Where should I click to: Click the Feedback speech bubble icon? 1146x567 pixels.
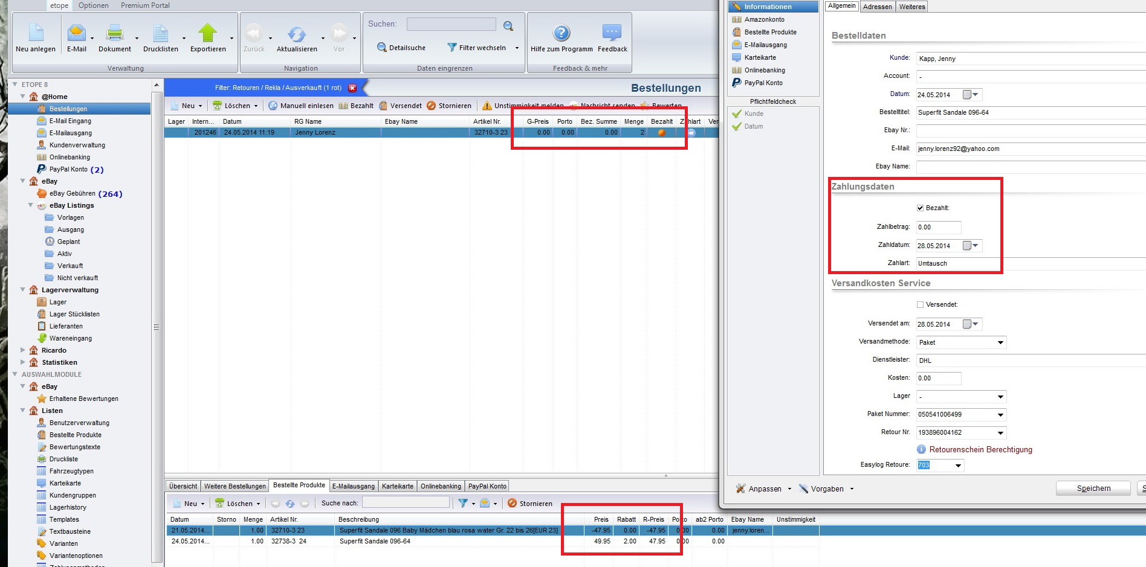pyautogui.click(x=612, y=33)
